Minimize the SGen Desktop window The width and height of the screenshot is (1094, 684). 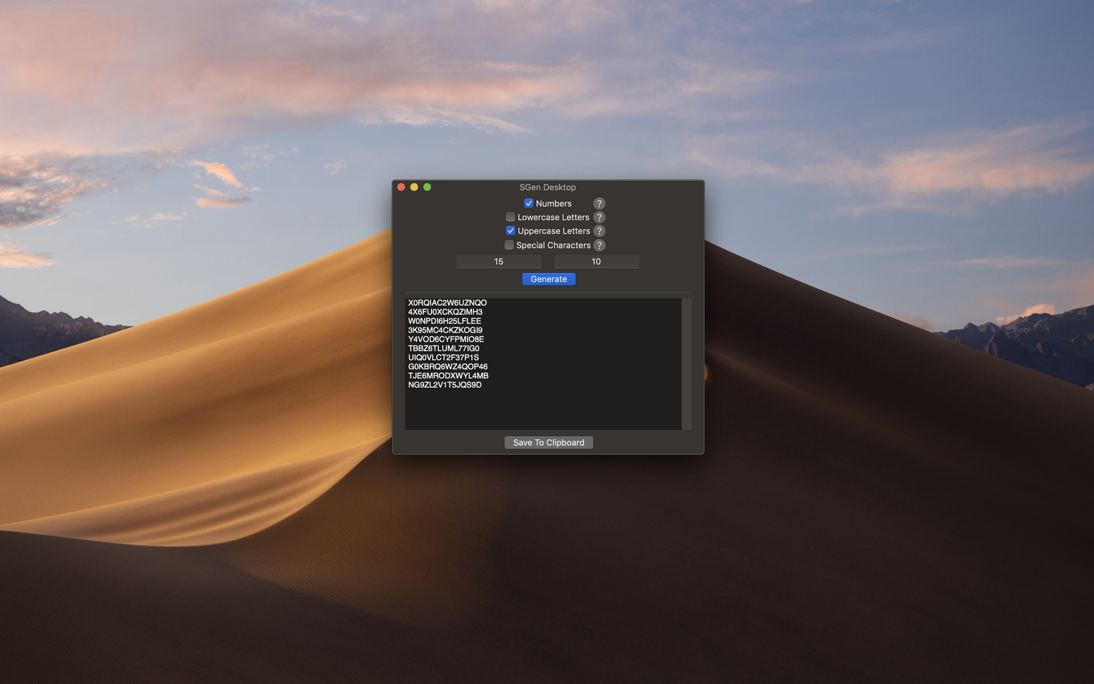[x=414, y=187]
